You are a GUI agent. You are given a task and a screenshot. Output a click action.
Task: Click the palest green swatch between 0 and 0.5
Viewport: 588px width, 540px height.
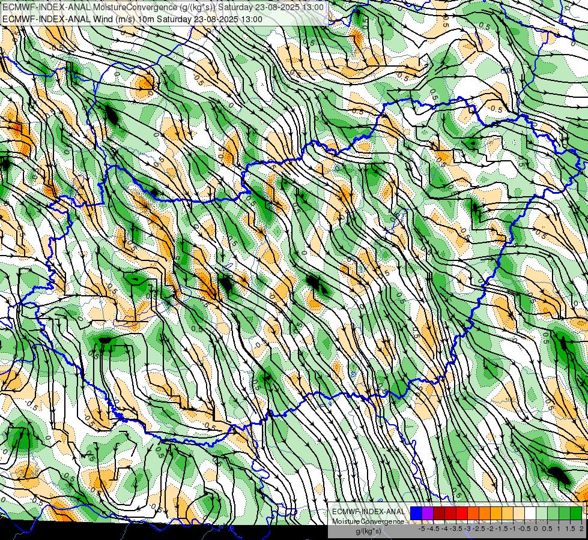coord(542,513)
